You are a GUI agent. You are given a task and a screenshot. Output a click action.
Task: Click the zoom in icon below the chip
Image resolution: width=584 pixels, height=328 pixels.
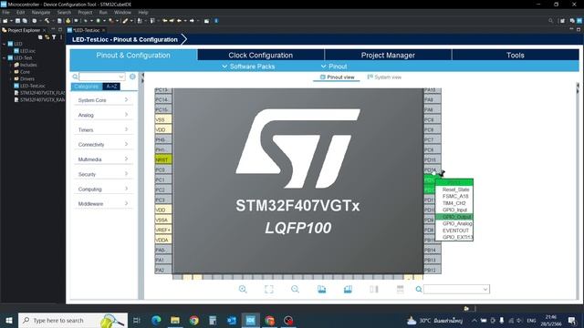click(243, 289)
